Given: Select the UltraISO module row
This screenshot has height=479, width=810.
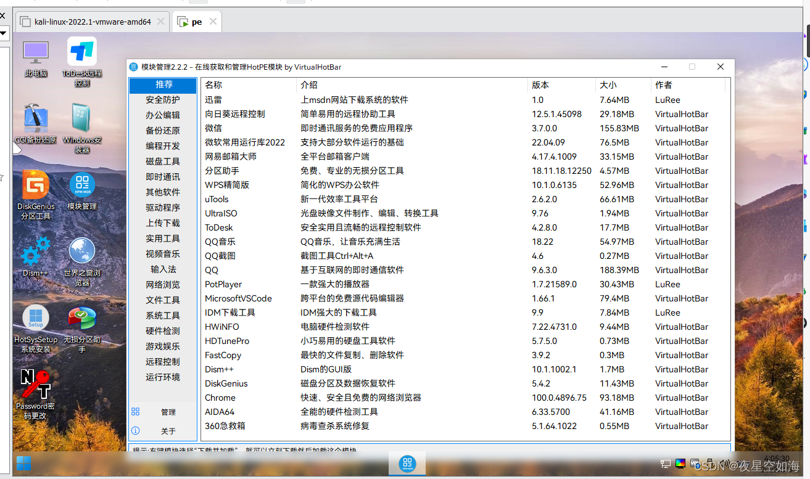Looking at the screenshot, I should pyautogui.click(x=464, y=213).
